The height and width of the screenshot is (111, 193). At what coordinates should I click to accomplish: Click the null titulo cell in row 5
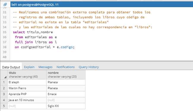tap(27, 106)
